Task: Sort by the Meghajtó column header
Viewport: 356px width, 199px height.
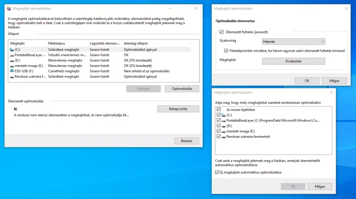Action: coord(27,43)
